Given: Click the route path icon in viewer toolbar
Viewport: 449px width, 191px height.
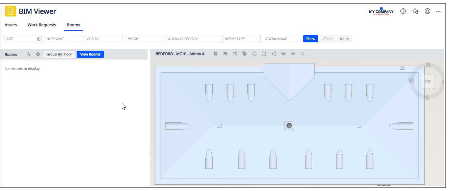Looking at the screenshot, I should click(264, 53).
